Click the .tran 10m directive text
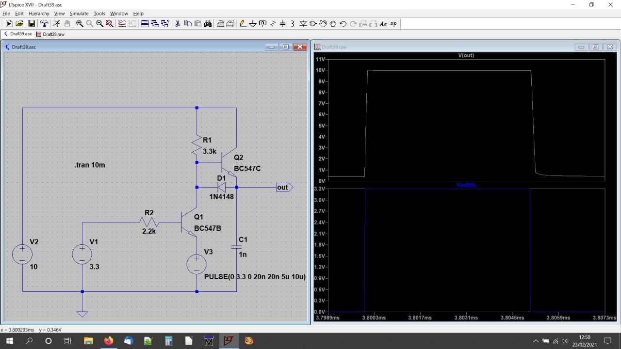 tap(90, 165)
